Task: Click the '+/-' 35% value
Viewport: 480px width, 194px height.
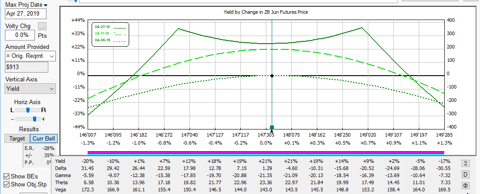Action: [x=49, y=155]
